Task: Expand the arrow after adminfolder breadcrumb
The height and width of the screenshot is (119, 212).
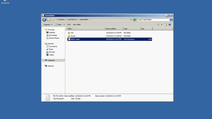Action: tap(89, 20)
